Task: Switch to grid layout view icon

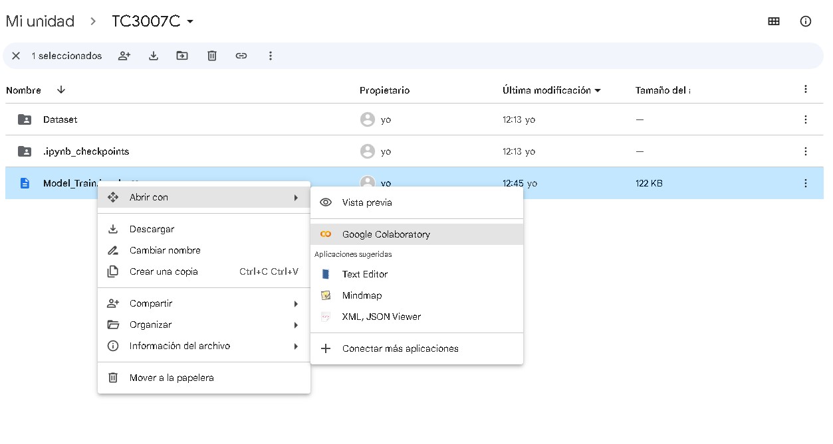Action: [774, 21]
